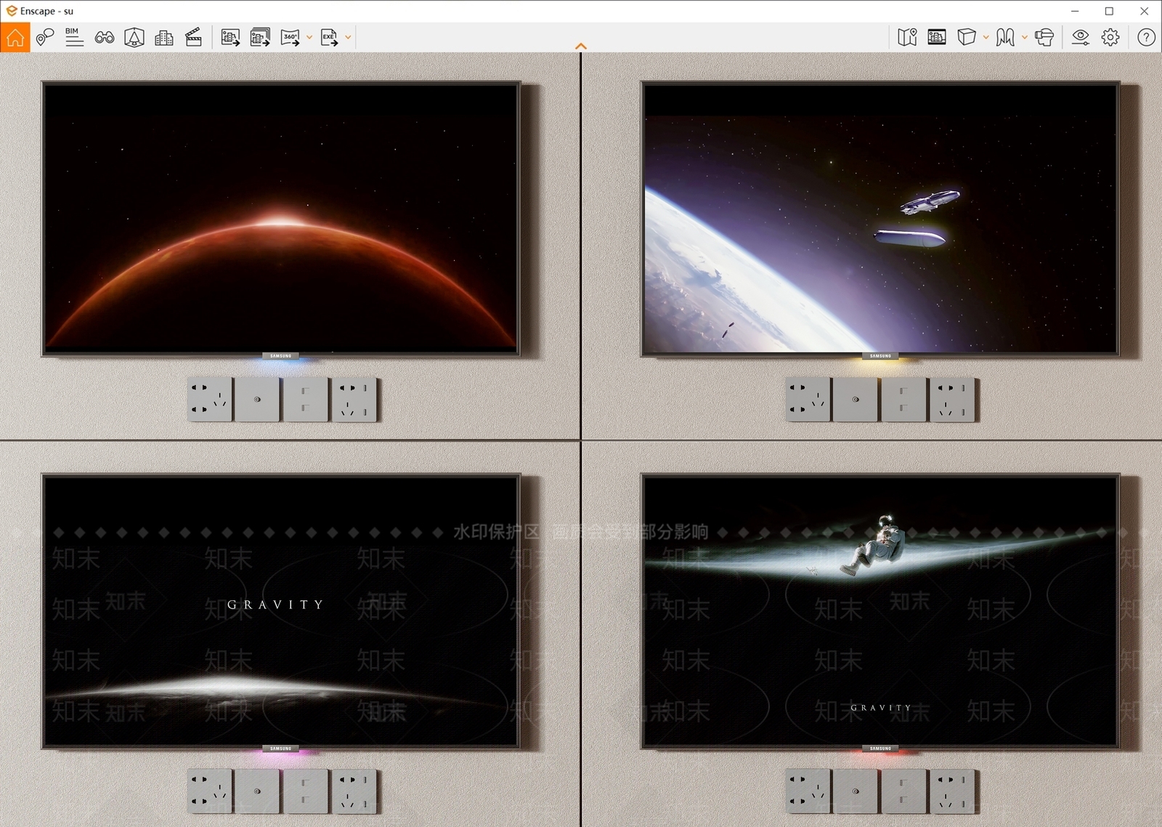Screen dimensions: 1162x827
Task: Toggle Safe Frame icon
Action: [x=134, y=37]
